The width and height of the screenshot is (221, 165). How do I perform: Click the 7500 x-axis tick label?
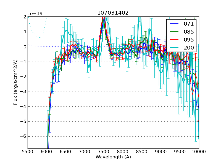click(104, 152)
